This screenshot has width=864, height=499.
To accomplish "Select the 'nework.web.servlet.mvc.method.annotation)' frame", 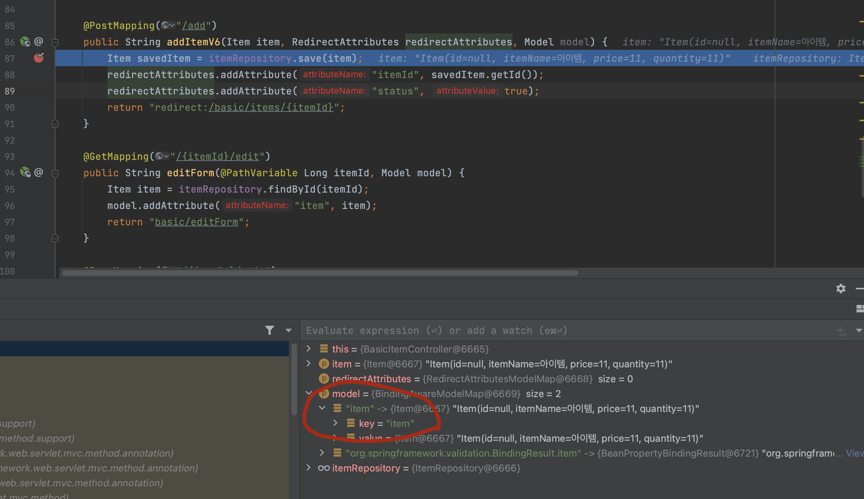I will click(144, 468).
